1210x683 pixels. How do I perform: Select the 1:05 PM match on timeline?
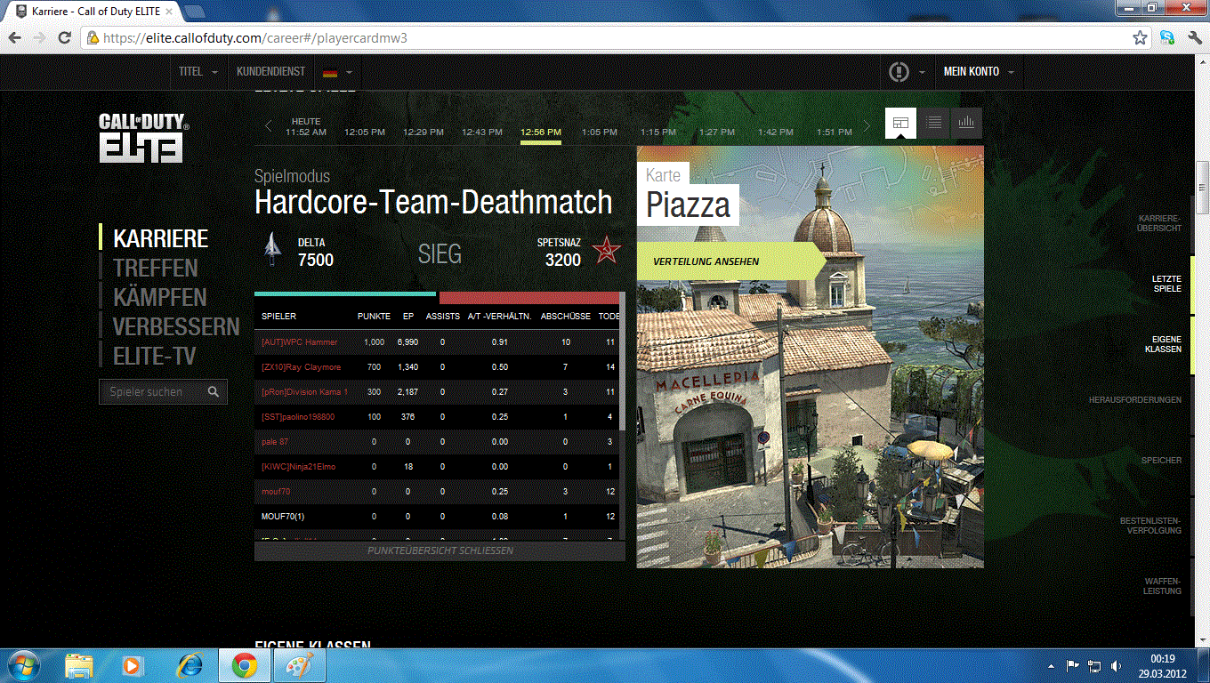click(x=599, y=133)
